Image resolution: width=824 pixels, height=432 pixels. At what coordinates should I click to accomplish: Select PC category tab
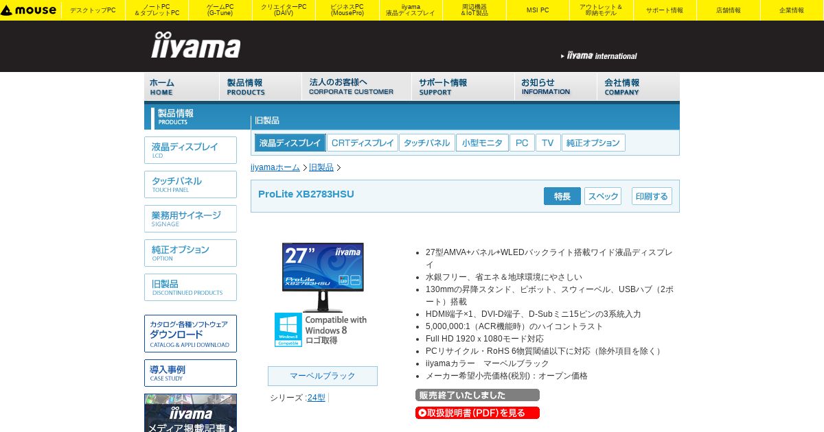coord(522,143)
